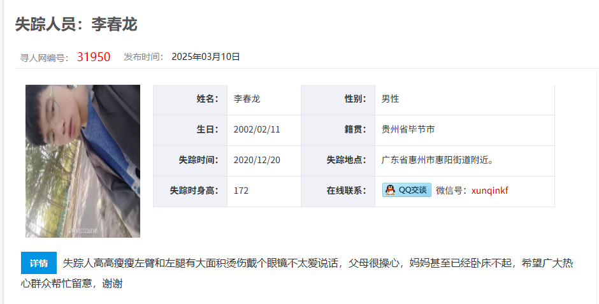Click the 姓名 label cell

[190, 99]
